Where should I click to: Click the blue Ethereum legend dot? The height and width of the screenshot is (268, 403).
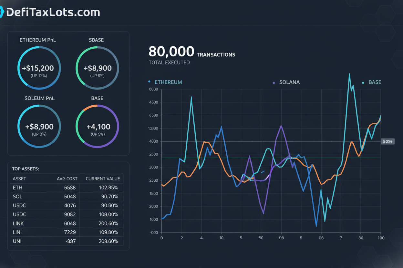coord(149,81)
